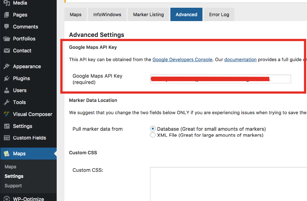Click the Pages icon in sidebar
Screen dimensions: 307x201
pyautogui.click(x=7, y=15)
